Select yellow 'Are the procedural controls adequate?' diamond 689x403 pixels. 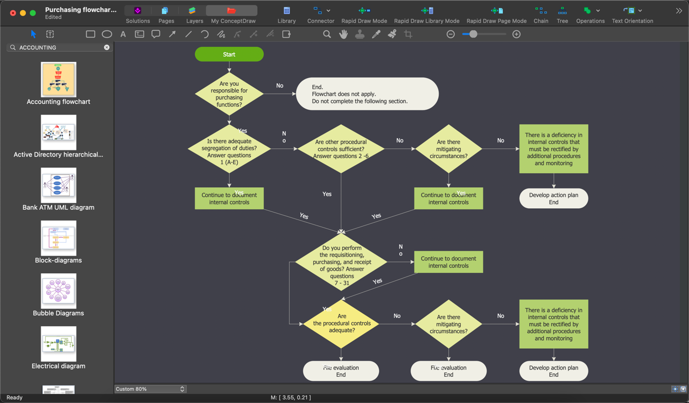[341, 323]
